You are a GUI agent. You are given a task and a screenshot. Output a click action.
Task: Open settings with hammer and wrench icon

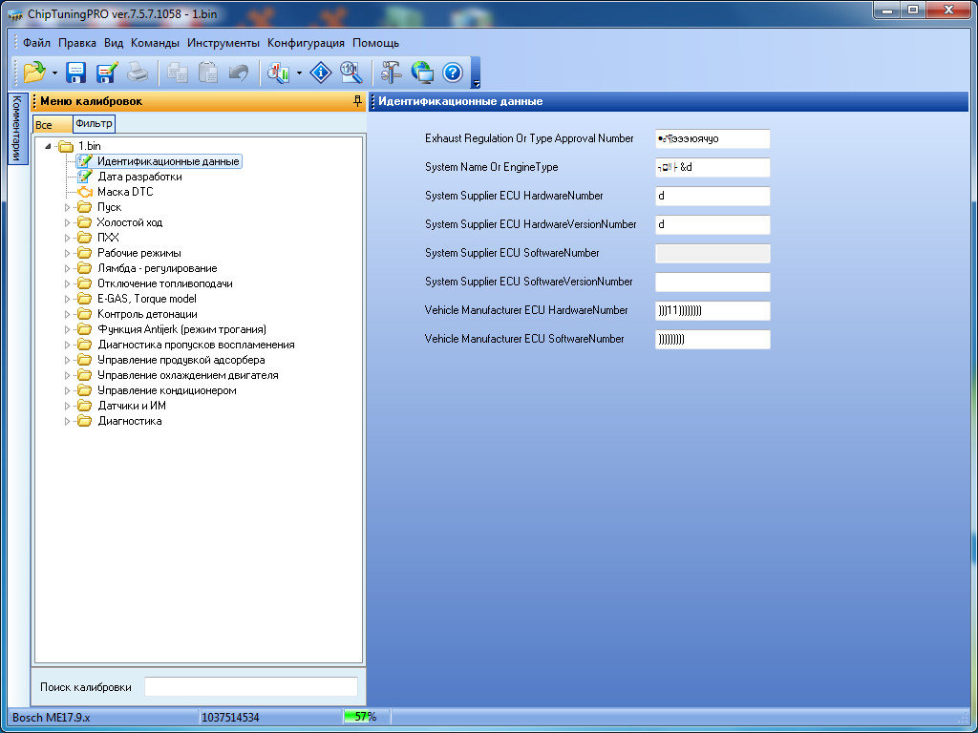[392, 72]
